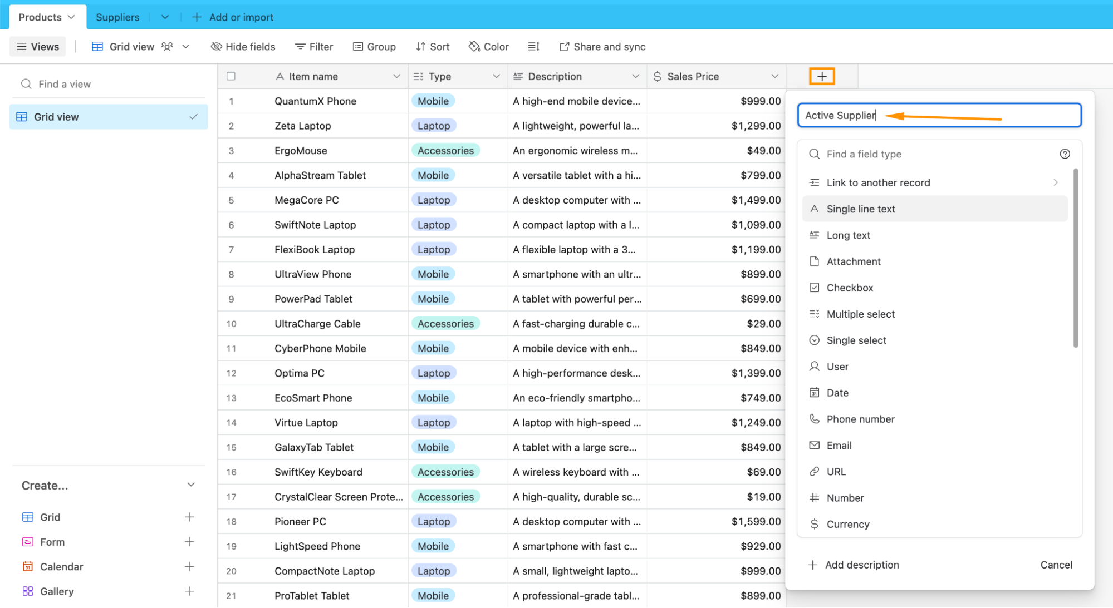This screenshot has height=608, width=1113.
Task: Select the Date field type
Action: click(935, 393)
